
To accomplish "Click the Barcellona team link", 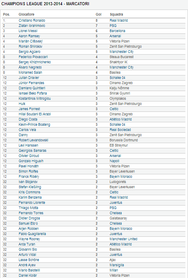I will [117, 31].
